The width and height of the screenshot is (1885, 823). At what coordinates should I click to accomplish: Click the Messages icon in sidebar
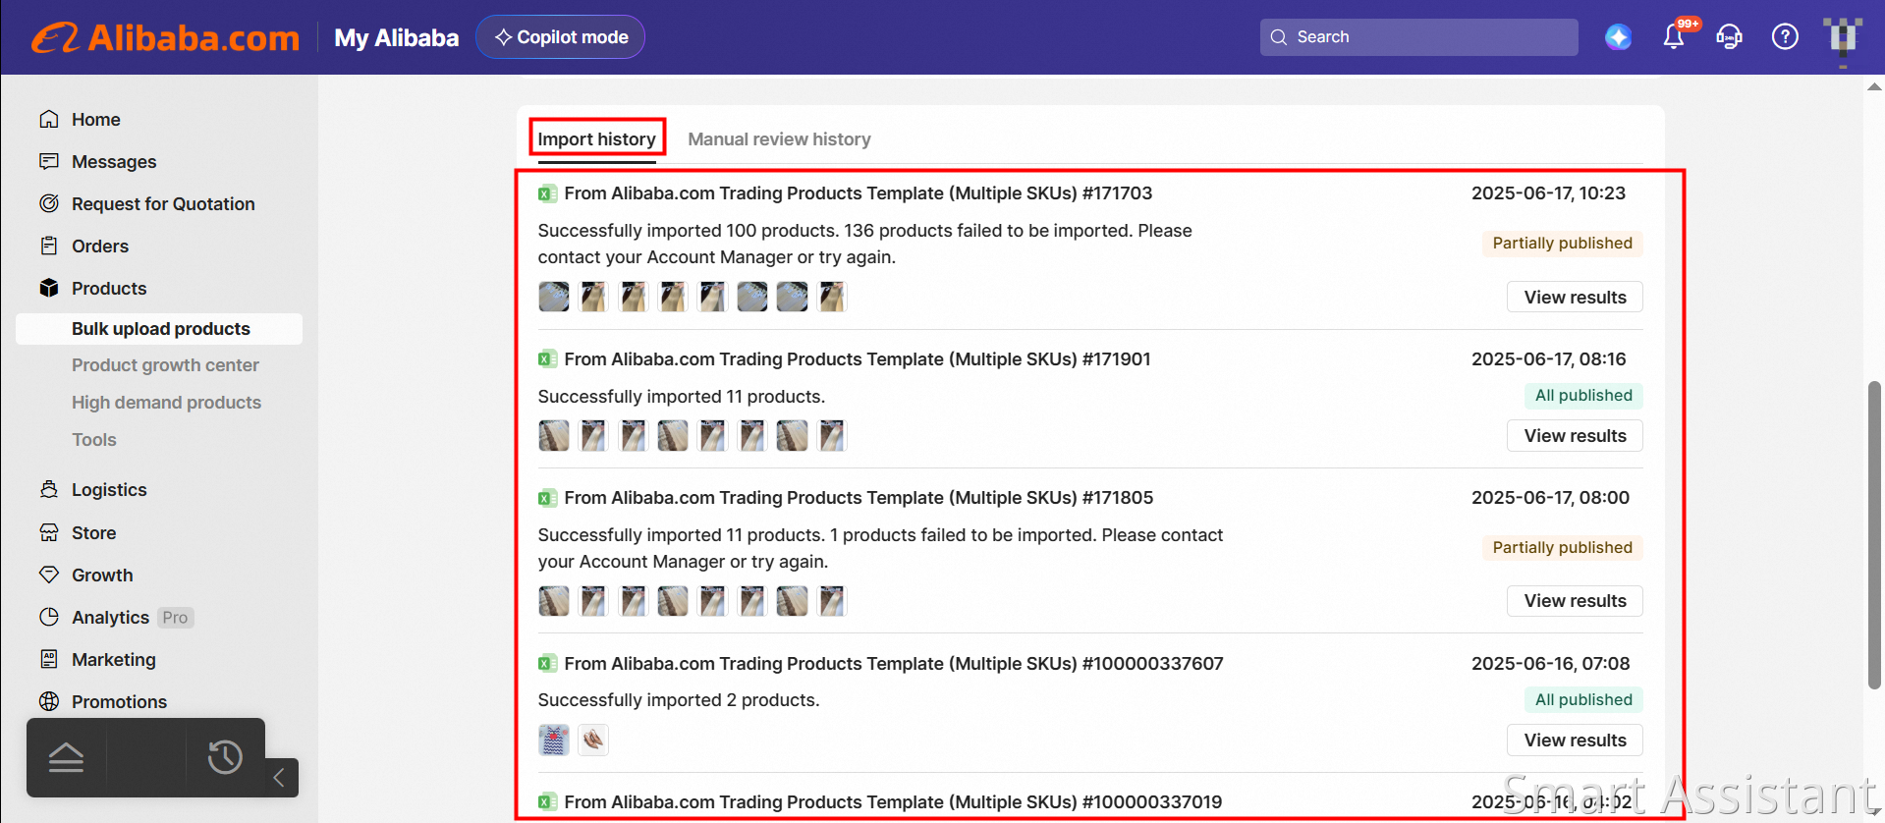pos(49,161)
